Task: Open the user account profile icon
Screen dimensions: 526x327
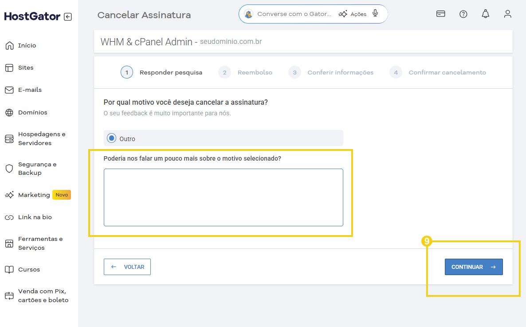Action: (507, 14)
